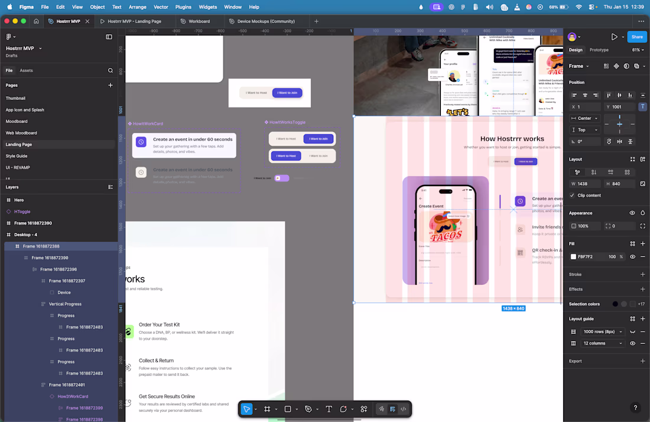The image size is (650, 422).
Task: Toggle the Clip content checkbox
Action: (572, 195)
